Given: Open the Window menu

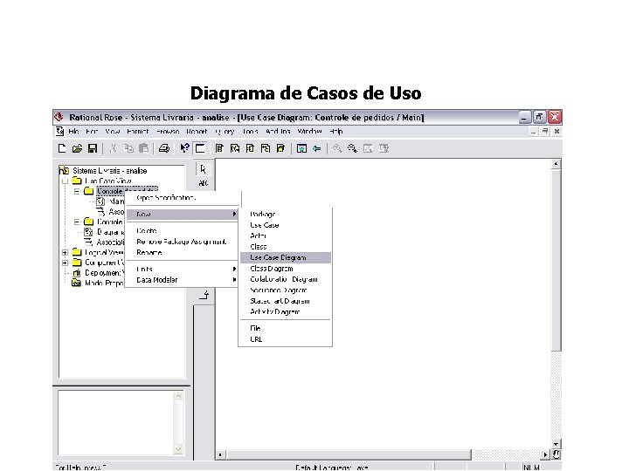Looking at the screenshot, I should (309, 132).
